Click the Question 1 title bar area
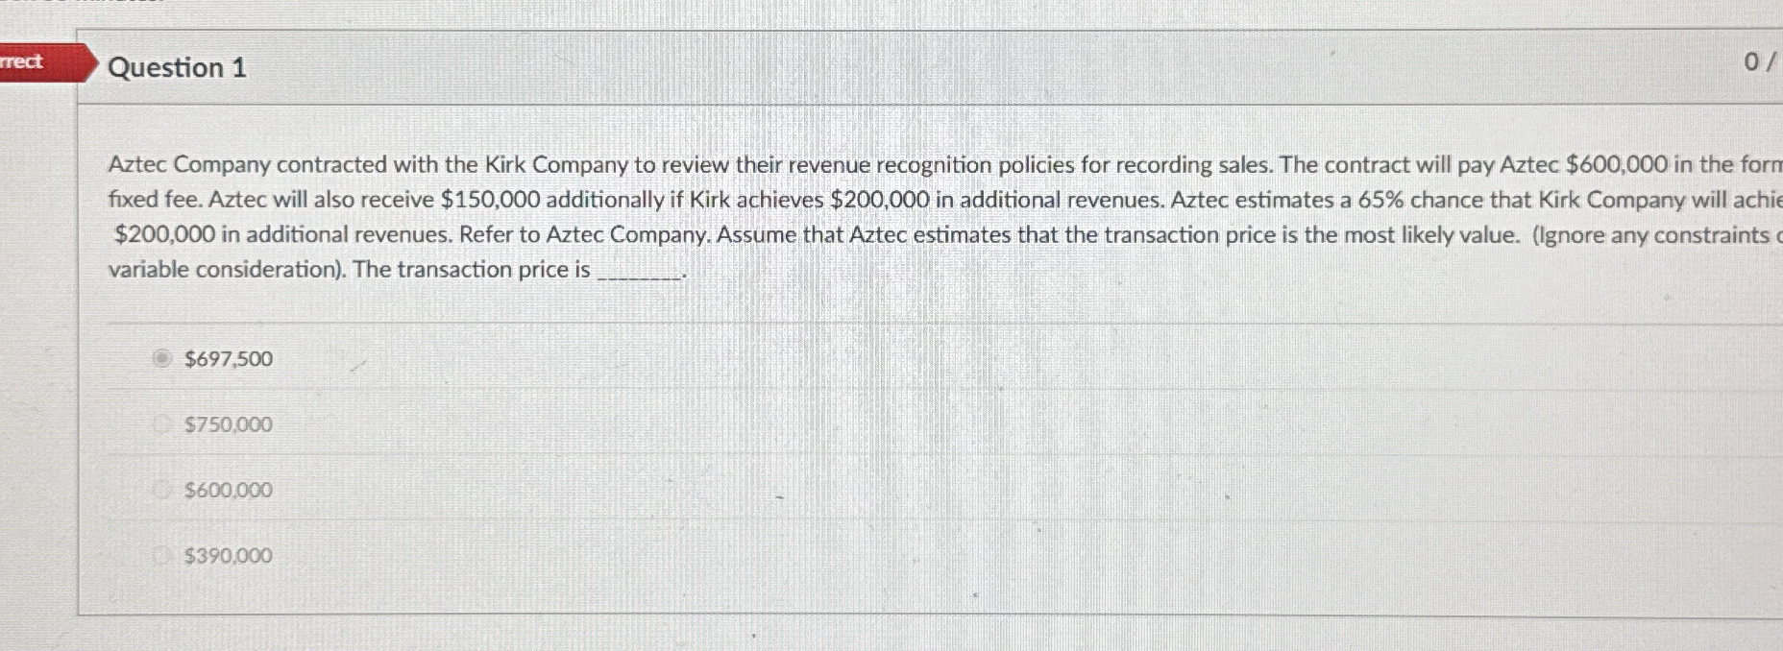This screenshot has height=651, width=1783. (x=865, y=68)
